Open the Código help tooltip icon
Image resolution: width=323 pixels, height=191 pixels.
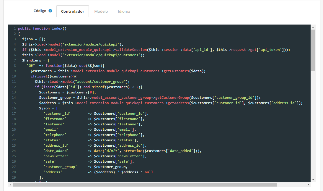(51, 11)
